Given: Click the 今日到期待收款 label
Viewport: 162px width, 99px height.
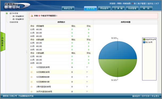Looking at the screenshot, I should (43, 77).
